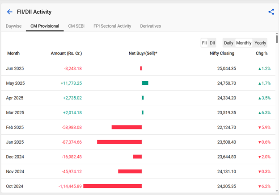Screen dimensions: 279x195
Task: Open the CM Provisional tab
Action: tap(45, 26)
